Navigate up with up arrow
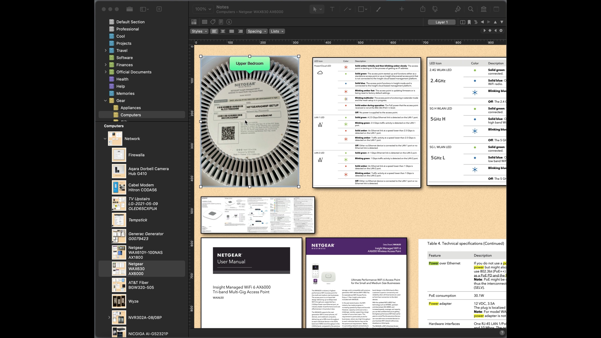The height and width of the screenshot is (338, 601). pos(495,22)
